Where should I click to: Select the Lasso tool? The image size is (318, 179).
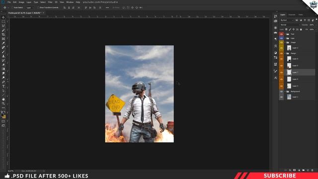[3, 26]
